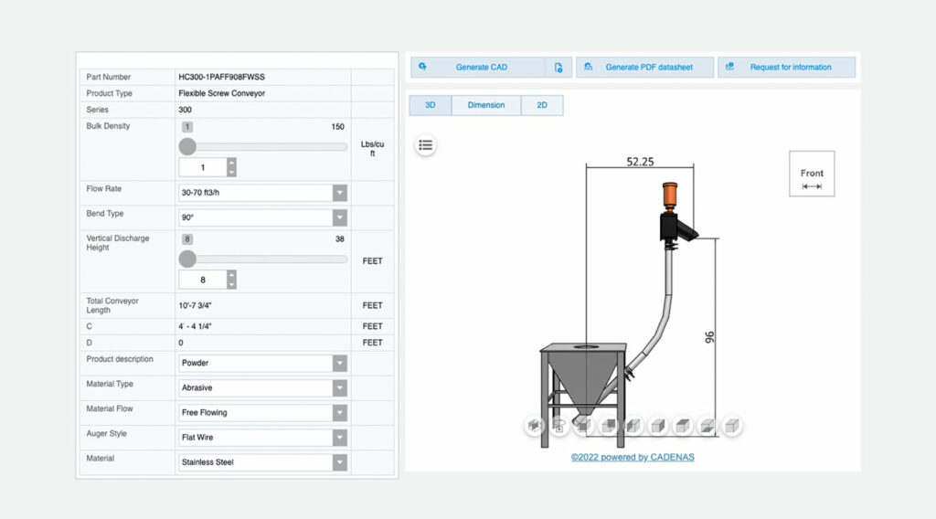Decrease Bulk Density with down arrow
Viewport: 936px width, 519px height.
[x=231, y=173]
